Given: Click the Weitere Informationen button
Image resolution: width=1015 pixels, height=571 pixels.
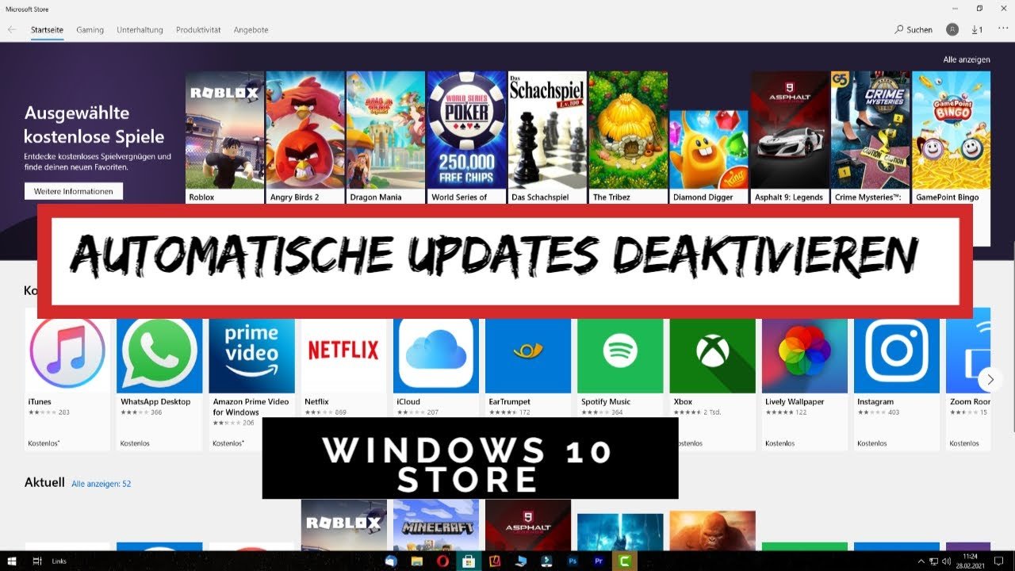Looking at the screenshot, I should (74, 191).
